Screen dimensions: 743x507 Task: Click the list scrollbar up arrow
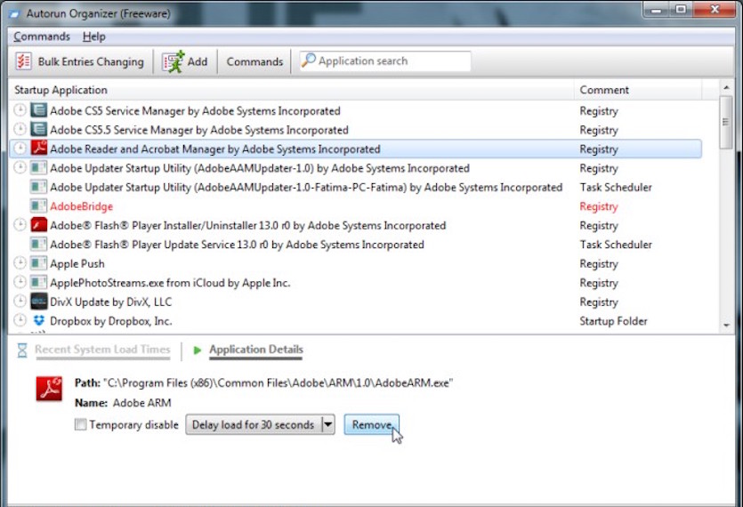pos(726,88)
